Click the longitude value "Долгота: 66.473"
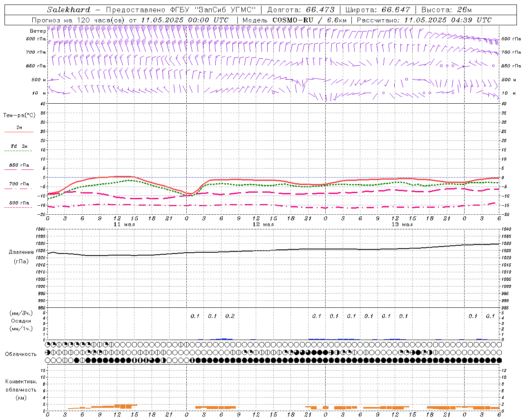The image size is (523, 418). click(x=301, y=10)
